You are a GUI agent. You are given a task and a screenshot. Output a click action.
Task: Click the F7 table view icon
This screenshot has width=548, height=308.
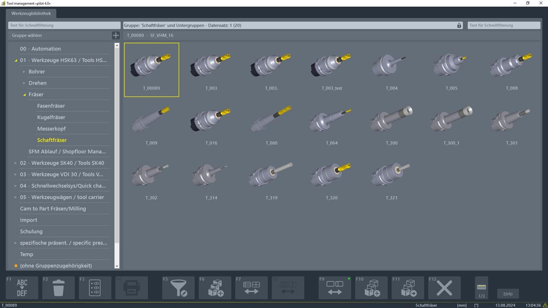click(251, 287)
